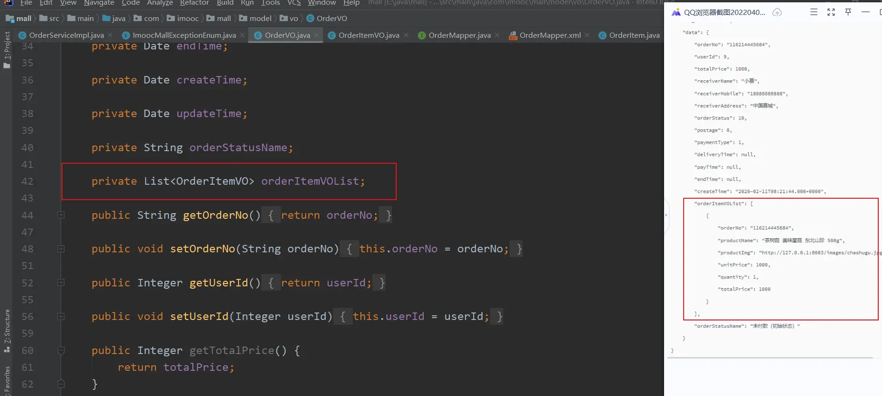Click the fullscreen expand icon in viewer
Screen dimensions: 882x396
831,12
